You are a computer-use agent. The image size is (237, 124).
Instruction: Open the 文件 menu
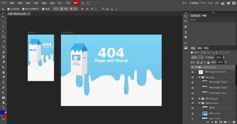(4, 3)
